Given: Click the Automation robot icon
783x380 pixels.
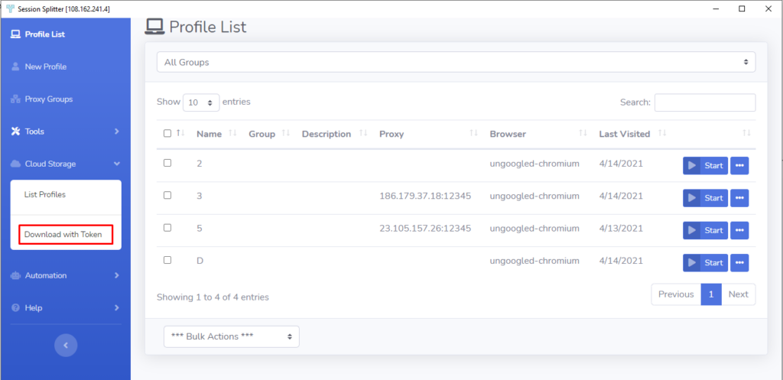Looking at the screenshot, I should point(15,275).
